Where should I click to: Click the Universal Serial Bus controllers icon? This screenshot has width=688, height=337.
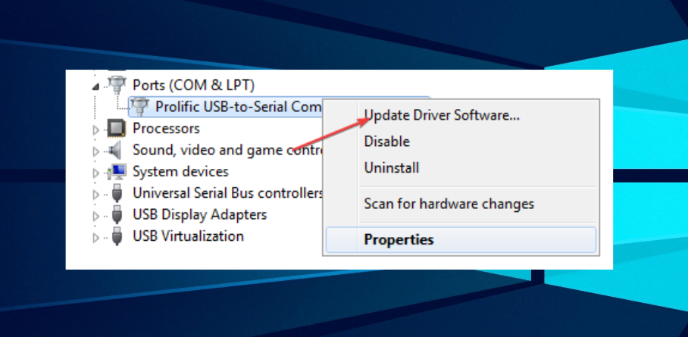pos(117,193)
